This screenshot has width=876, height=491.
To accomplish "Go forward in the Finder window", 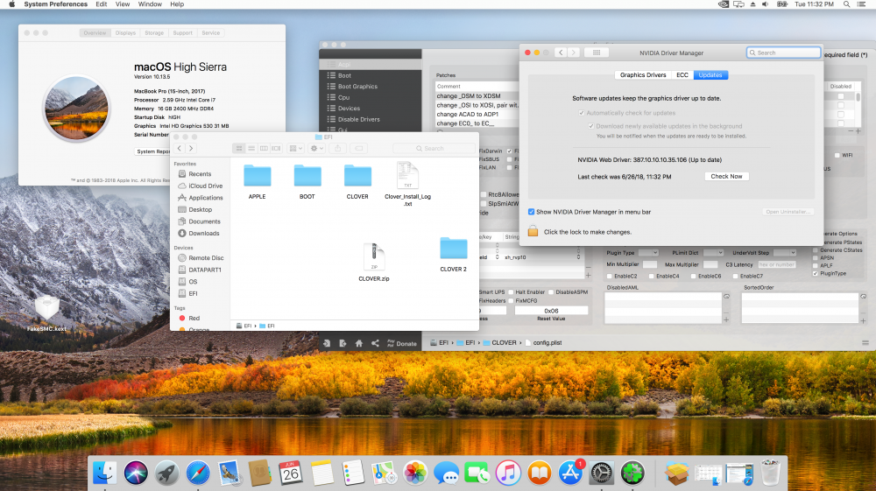I will [191, 149].
